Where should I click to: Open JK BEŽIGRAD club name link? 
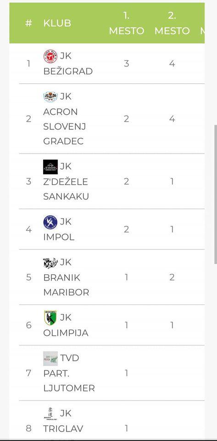[x=68, y=63]
